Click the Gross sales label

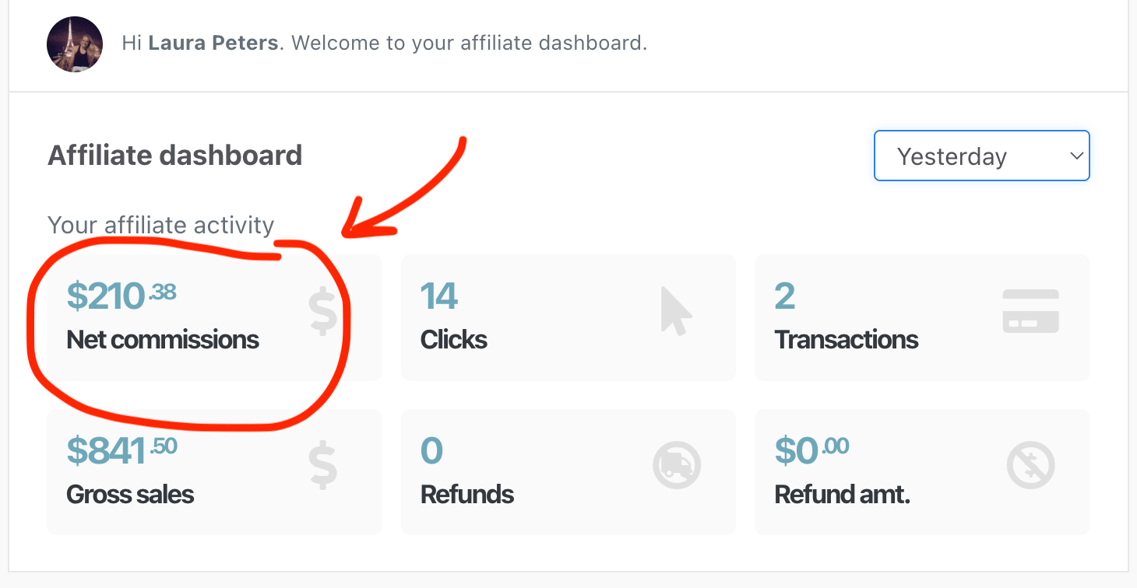tap(130, 495)
